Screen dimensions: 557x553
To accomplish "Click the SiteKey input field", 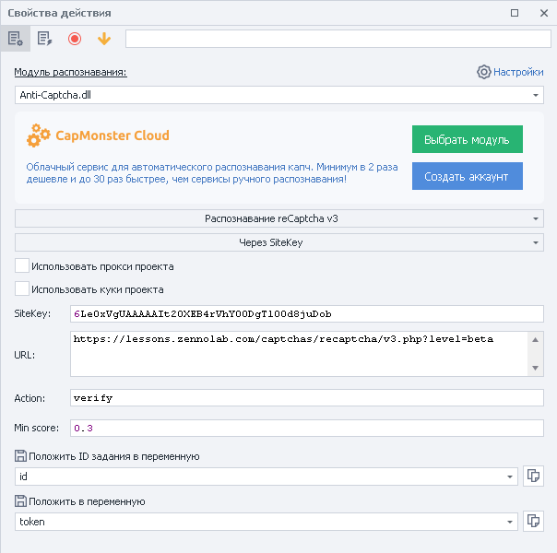I will pyautogui.click(x=306, y=314).
